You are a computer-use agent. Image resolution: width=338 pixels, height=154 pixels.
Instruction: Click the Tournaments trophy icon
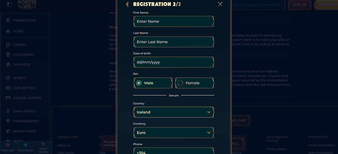point(8,121)
